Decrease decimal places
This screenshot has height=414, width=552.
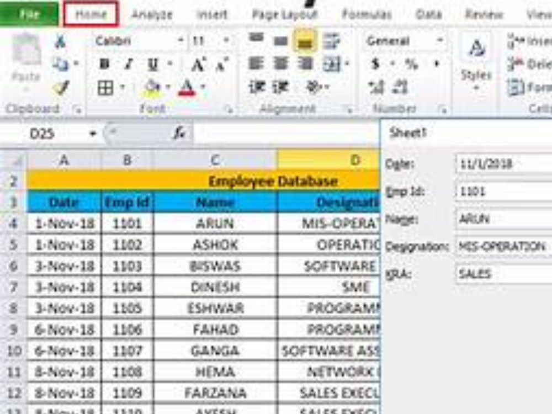point(400,88)
